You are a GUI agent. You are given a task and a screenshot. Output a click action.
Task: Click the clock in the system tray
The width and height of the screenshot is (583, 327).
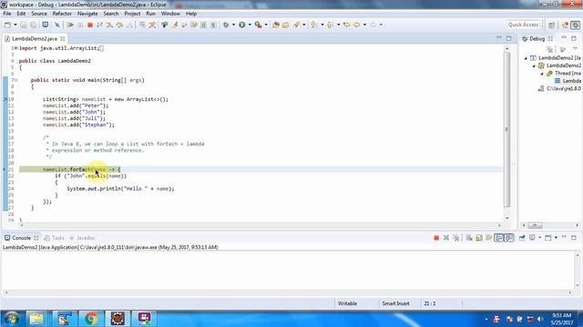point(562,319)
